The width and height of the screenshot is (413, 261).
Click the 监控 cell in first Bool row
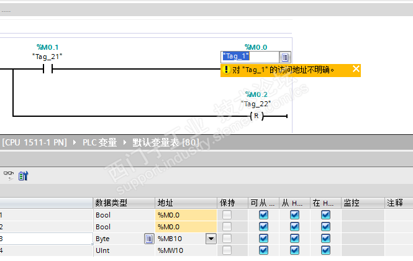pos(363,215)
